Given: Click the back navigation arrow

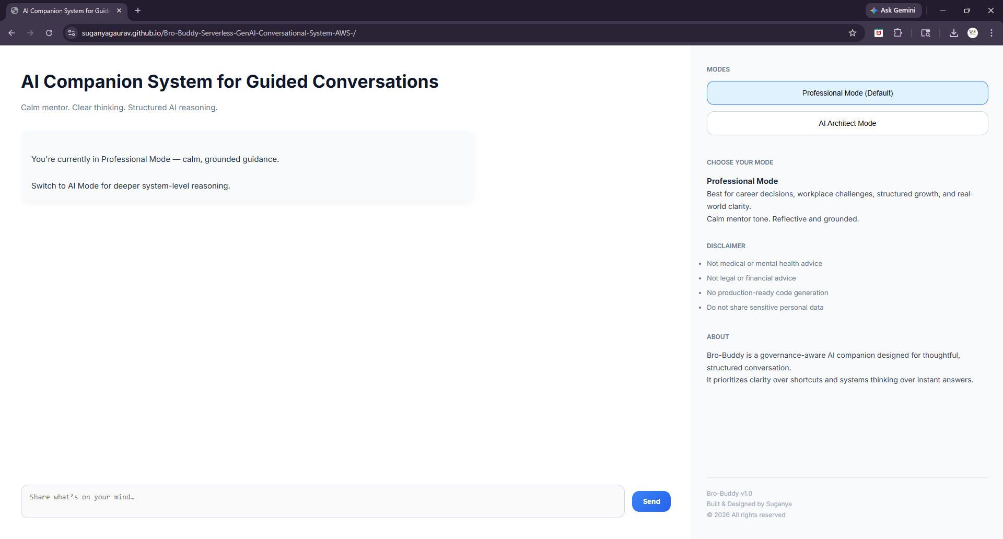Looking at the screenshot, I should [x=11, y=33].
